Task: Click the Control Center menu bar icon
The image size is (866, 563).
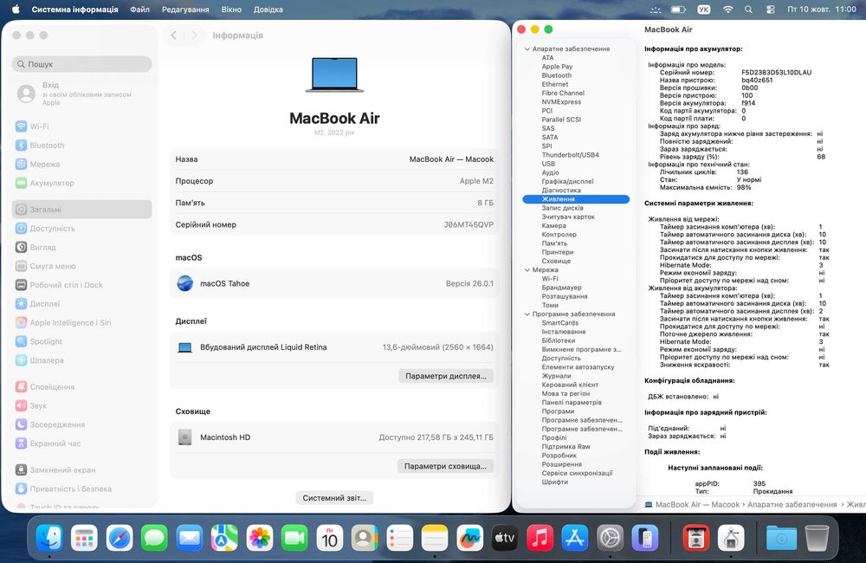Action: tap(771, 10)
